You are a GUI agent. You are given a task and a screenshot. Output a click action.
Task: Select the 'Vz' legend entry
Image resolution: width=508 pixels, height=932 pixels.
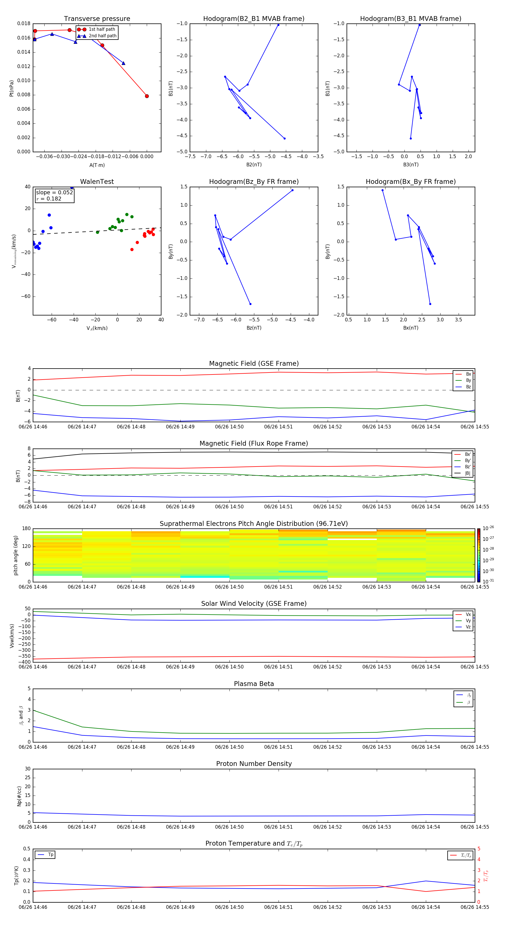(463, 627)
